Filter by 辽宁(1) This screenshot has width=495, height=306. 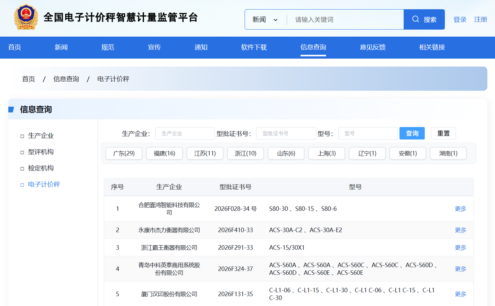click(x=367, y=153)
